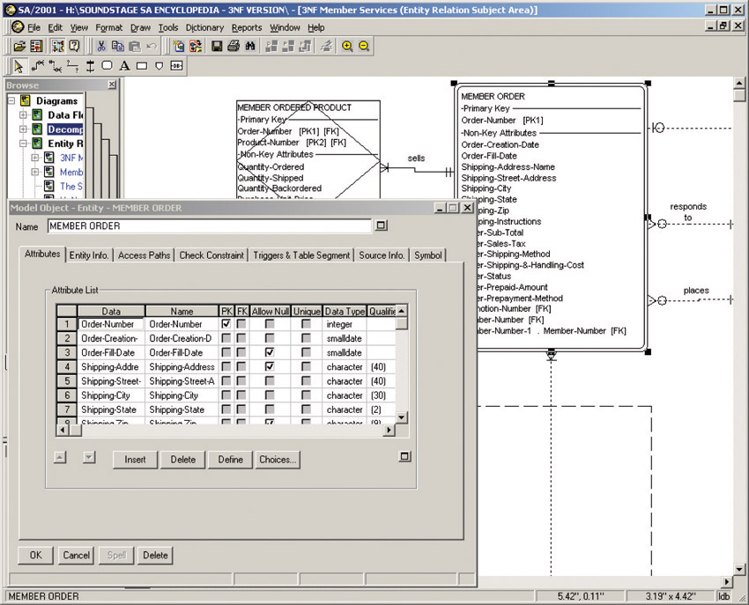Click the Zoom In magnifier icon
The image size is (749, 605).
(347, 46)
